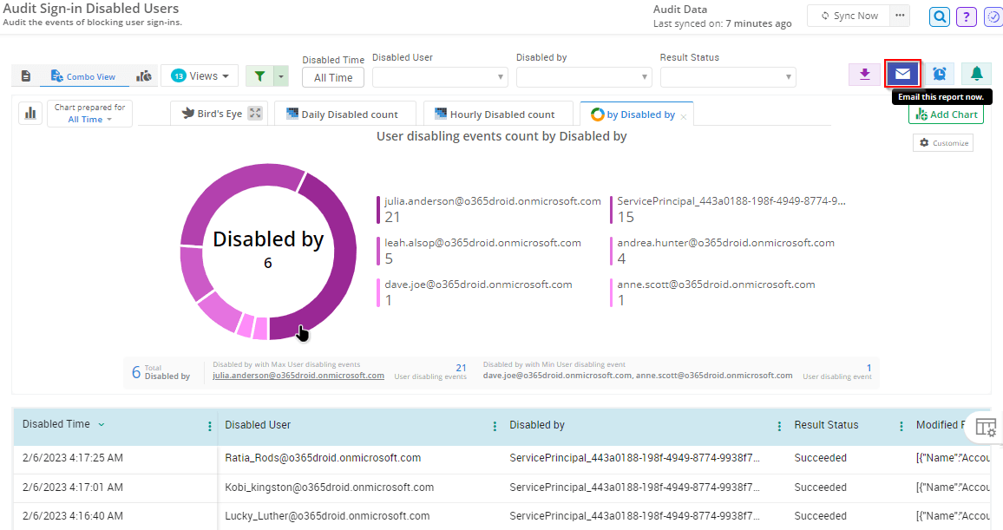
Task: Open the Result Status dropdown
Action: tap(728, 77)
